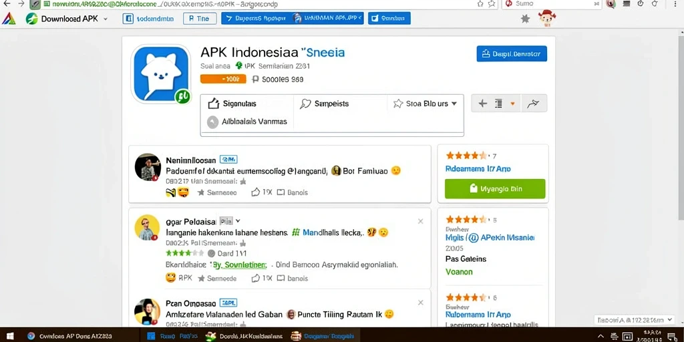684x342 pixels.
Task: Open the orange dropdown arrow in the toolbar
Action: [x=512, y=104]
